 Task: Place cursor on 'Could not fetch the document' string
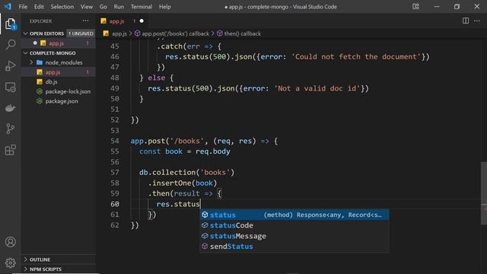(356, 56)
